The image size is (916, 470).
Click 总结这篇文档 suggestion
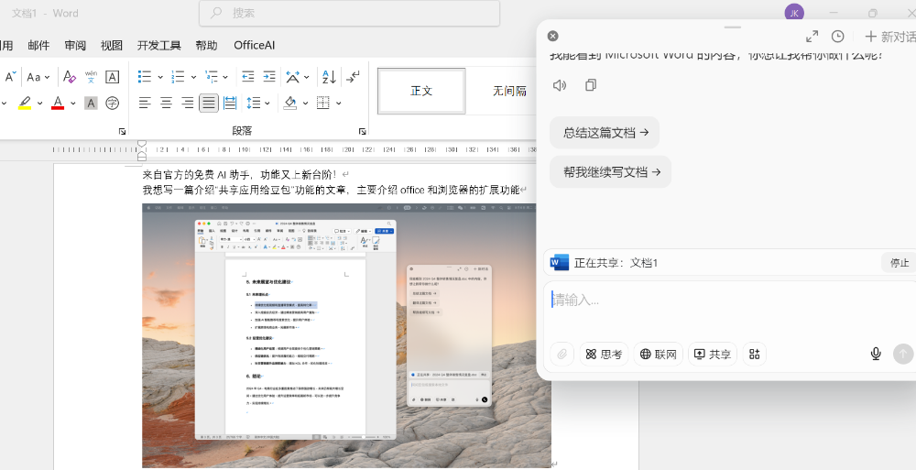tap(605, 133)
